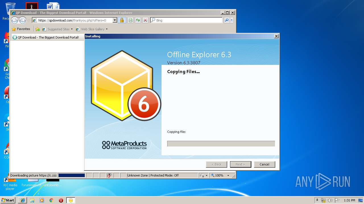Select the QP Download browser tab
The image size is (364, 204).
click(x=47, y=37)
